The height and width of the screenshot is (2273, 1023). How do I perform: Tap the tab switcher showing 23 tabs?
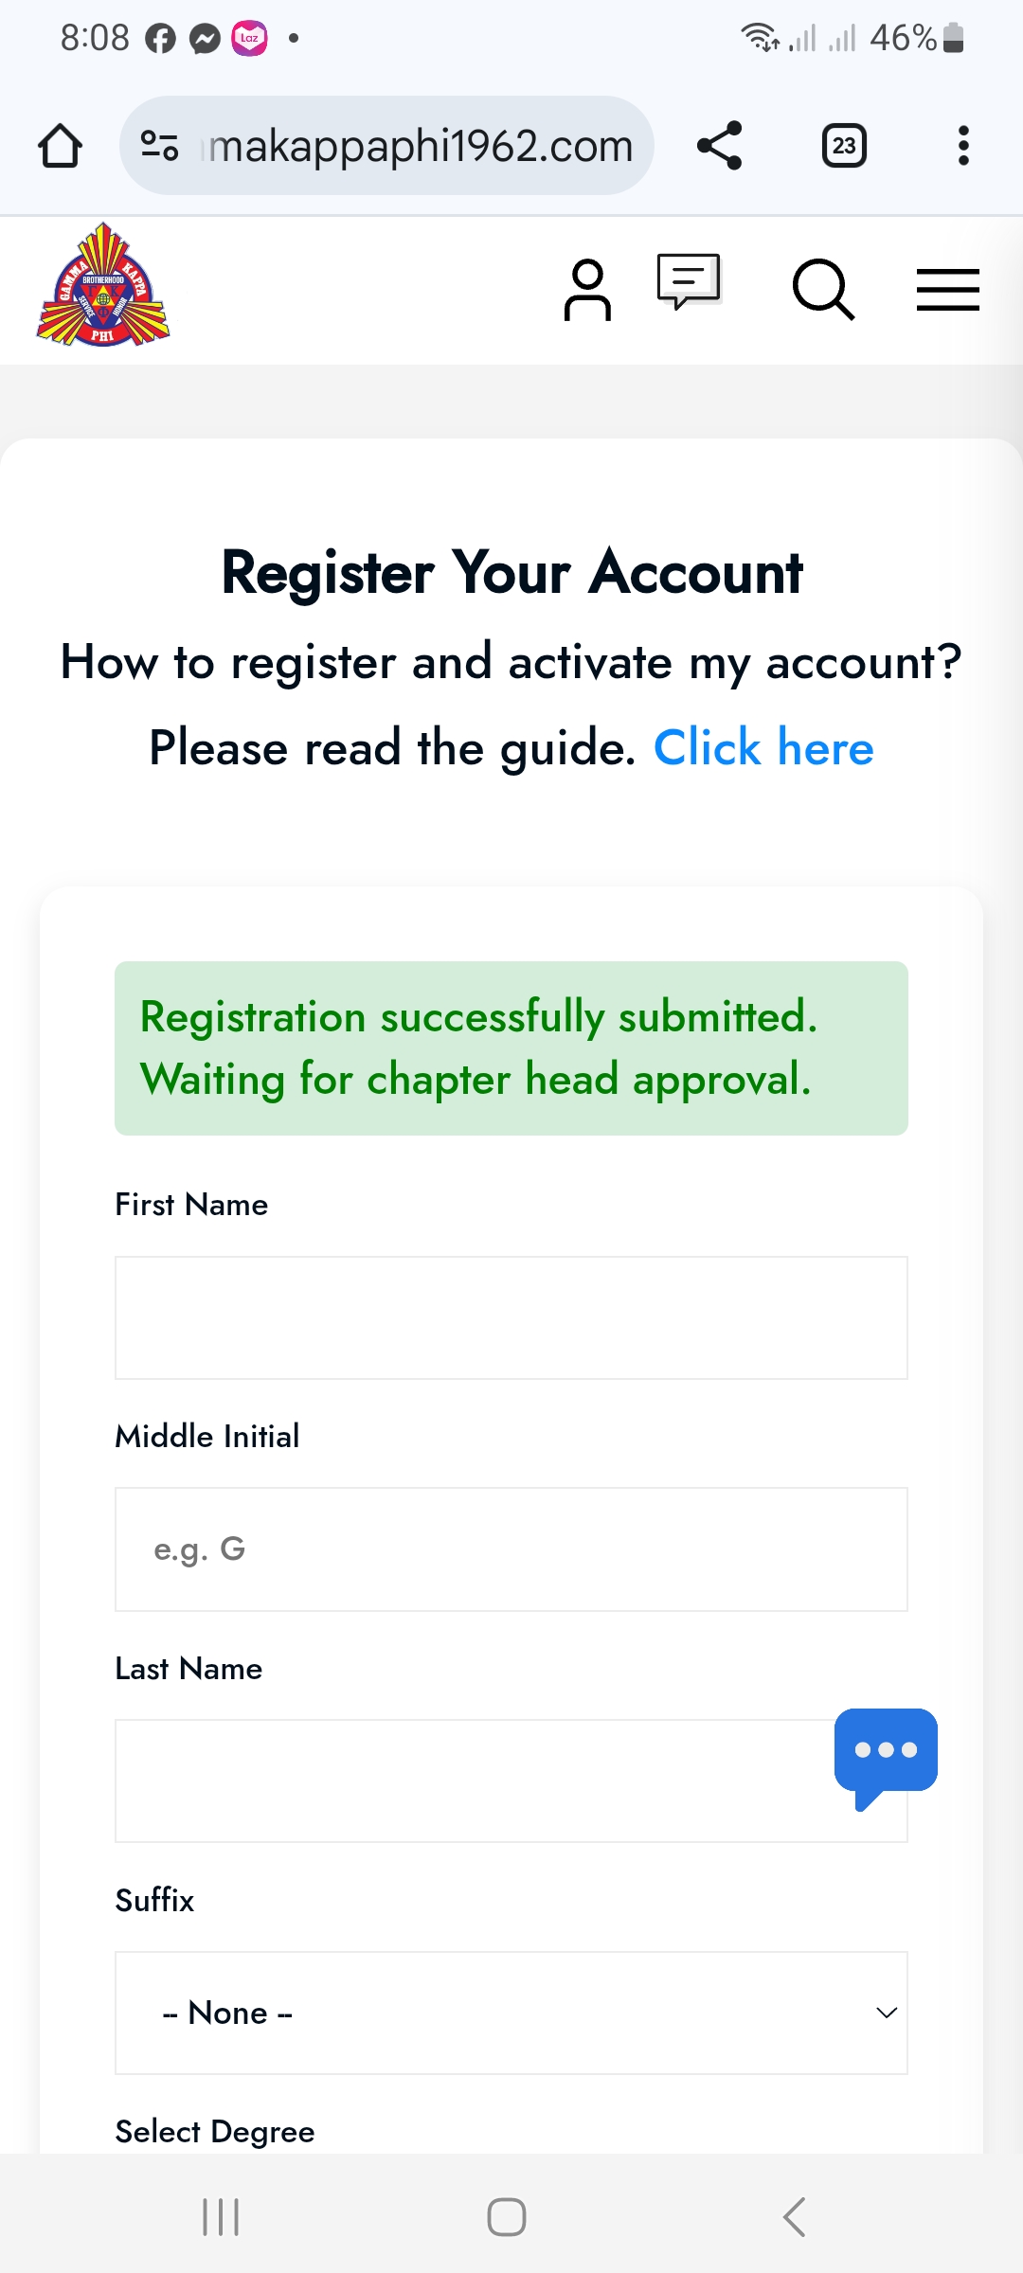point(843,145)
